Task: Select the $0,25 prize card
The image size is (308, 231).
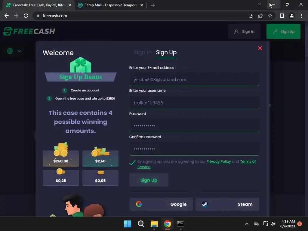Action: [x=61, y=178]
